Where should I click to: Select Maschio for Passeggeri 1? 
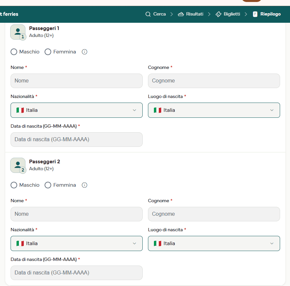pyautogui.click(x=14, y=52)
